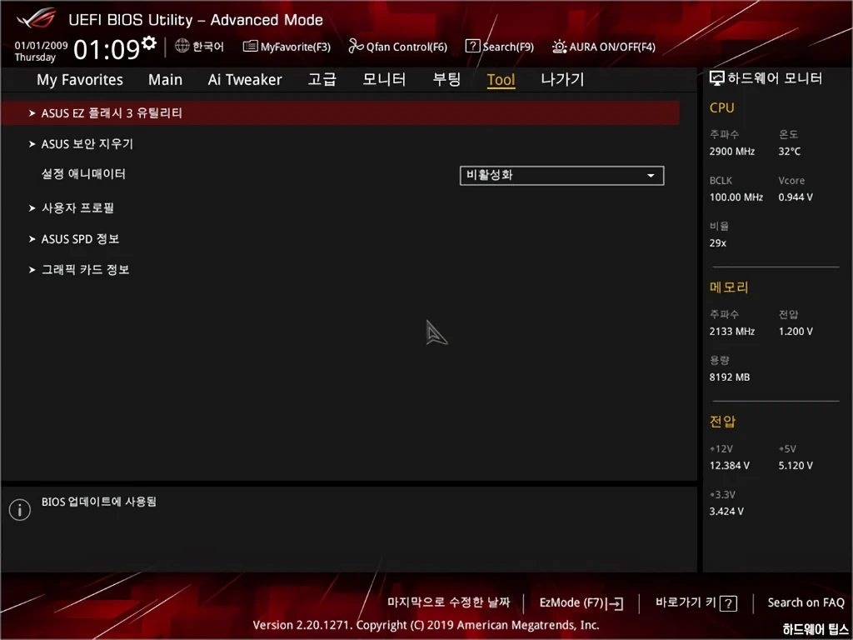Screen dimensions: 853x640
Task: Click +3.3V value 3.424 V
Action: (x=726, y=512)
